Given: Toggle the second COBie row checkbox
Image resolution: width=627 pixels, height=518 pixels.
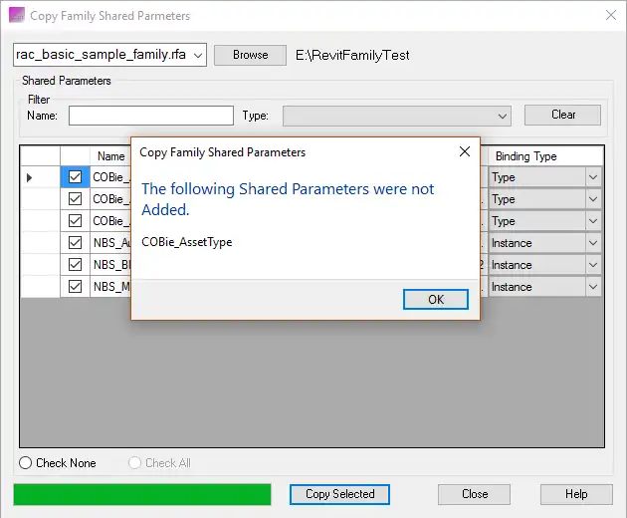Looking at the screenshot, I should [75, 199].
